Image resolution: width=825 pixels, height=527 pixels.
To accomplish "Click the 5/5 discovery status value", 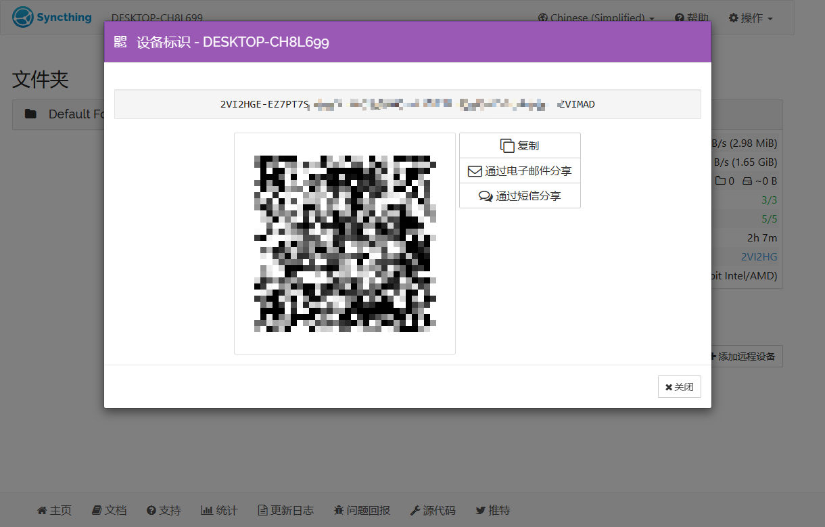I will point(770,219).
